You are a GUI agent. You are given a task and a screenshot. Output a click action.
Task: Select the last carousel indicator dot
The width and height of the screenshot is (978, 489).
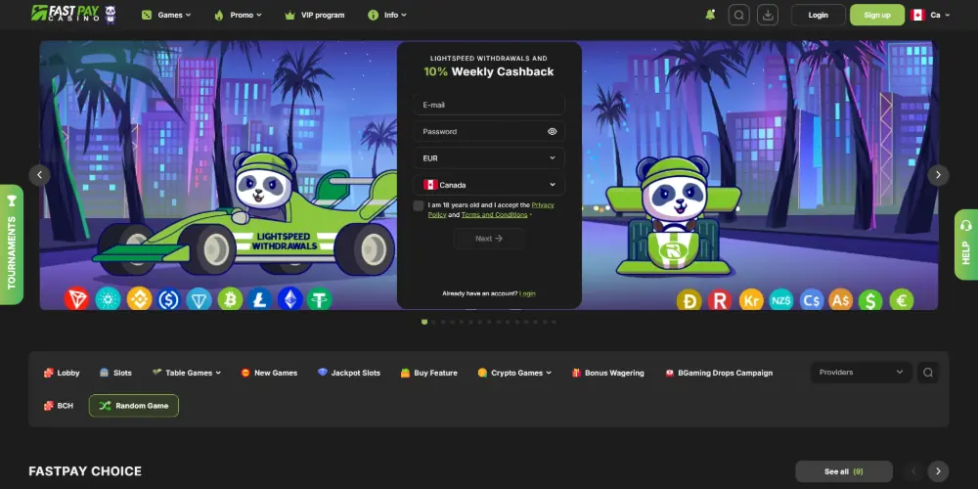(x=554, y=322)
